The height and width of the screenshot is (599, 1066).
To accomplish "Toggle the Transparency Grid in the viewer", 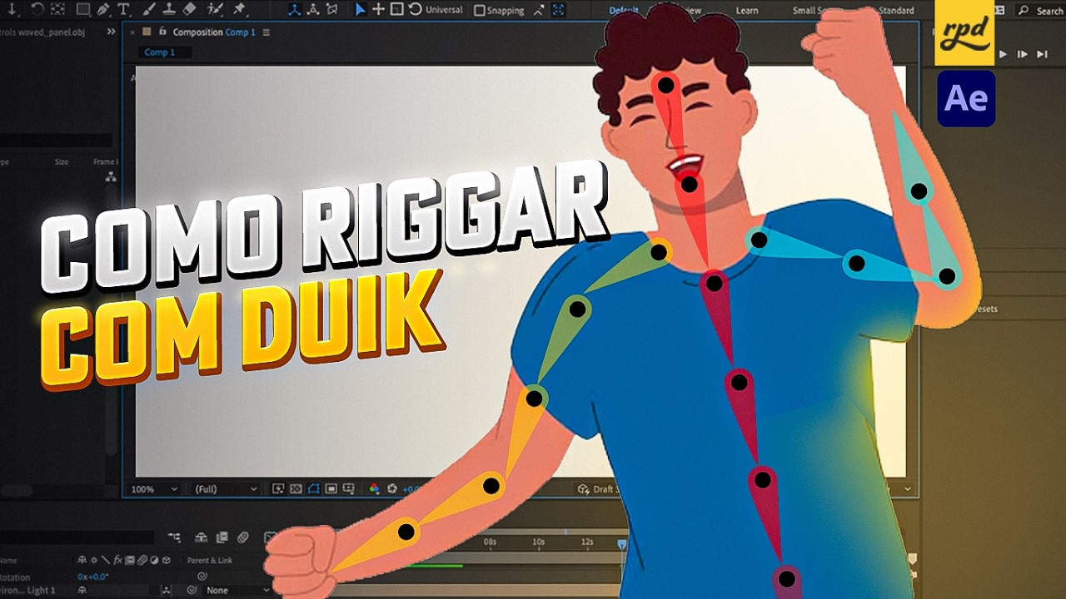I will 296,489.
